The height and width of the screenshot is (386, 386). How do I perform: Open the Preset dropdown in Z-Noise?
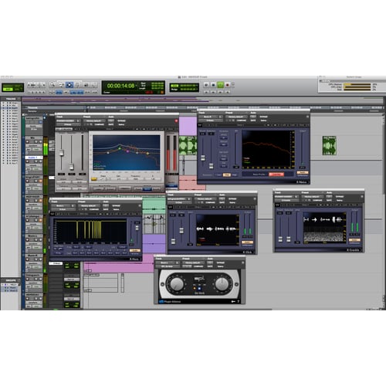(x=94, y=120)
